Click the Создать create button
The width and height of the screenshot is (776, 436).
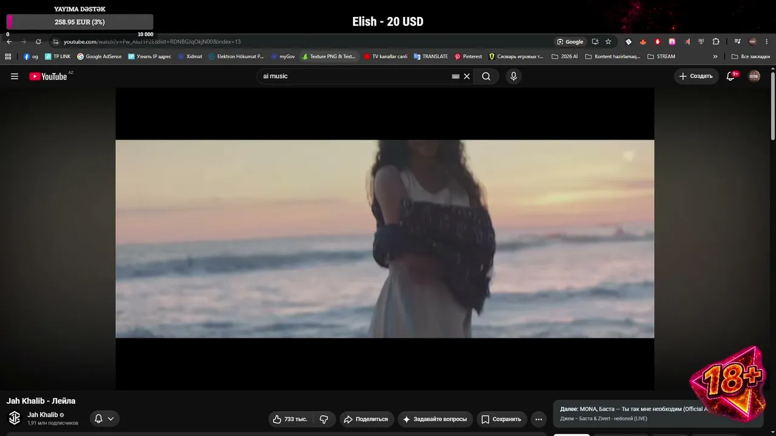click(x=696, y=76)
